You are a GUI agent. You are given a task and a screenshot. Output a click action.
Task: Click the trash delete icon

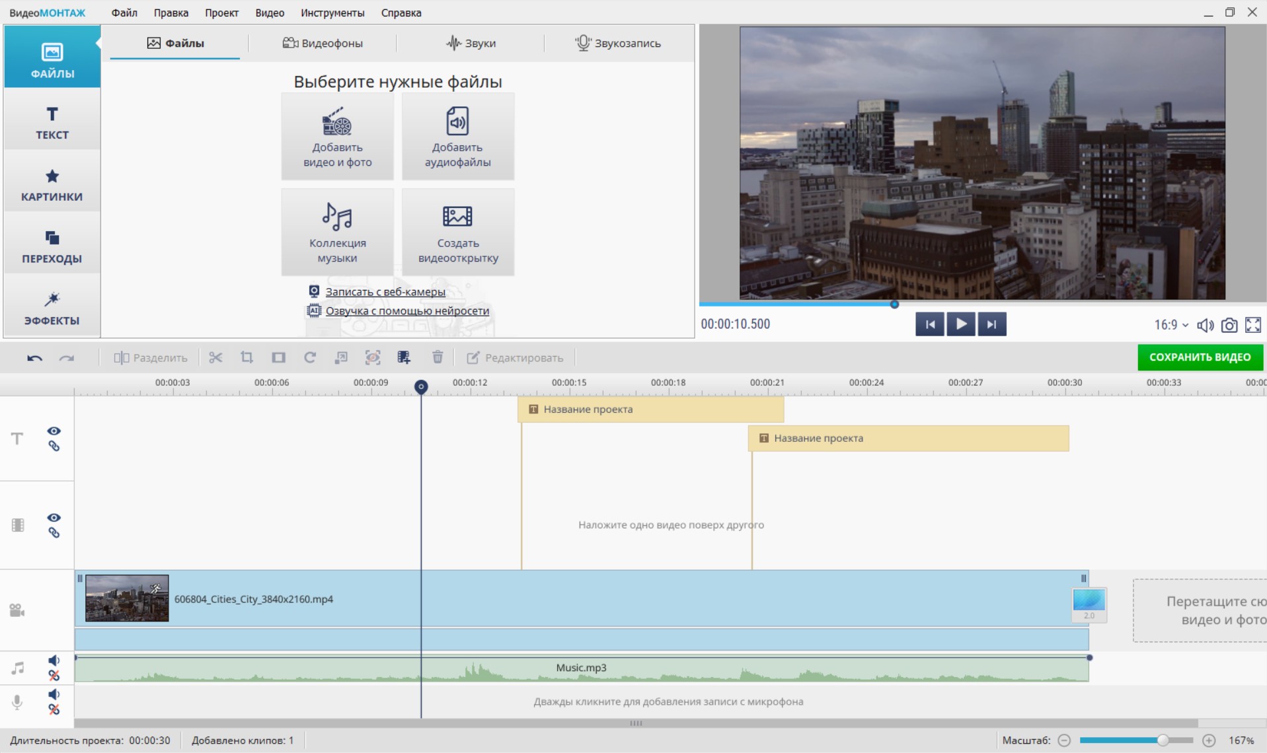click(x=438, y=358)
